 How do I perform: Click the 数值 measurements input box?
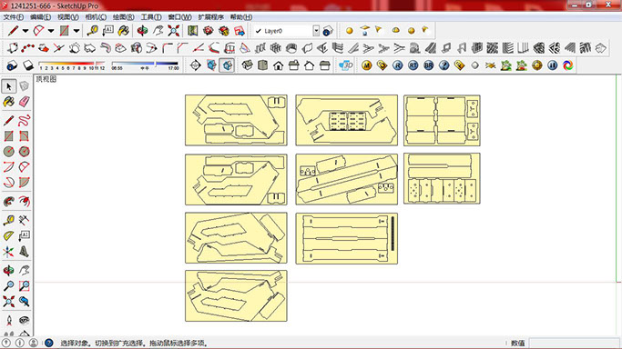click(575, 343)
